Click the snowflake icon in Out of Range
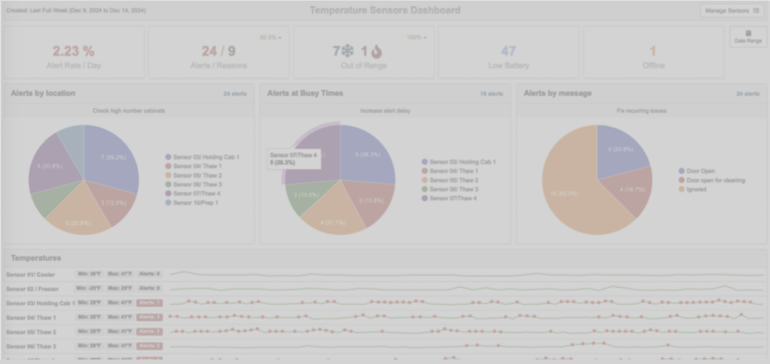 347,51
